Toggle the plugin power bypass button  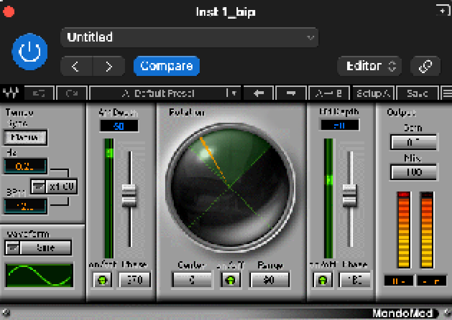click(30, 52)
